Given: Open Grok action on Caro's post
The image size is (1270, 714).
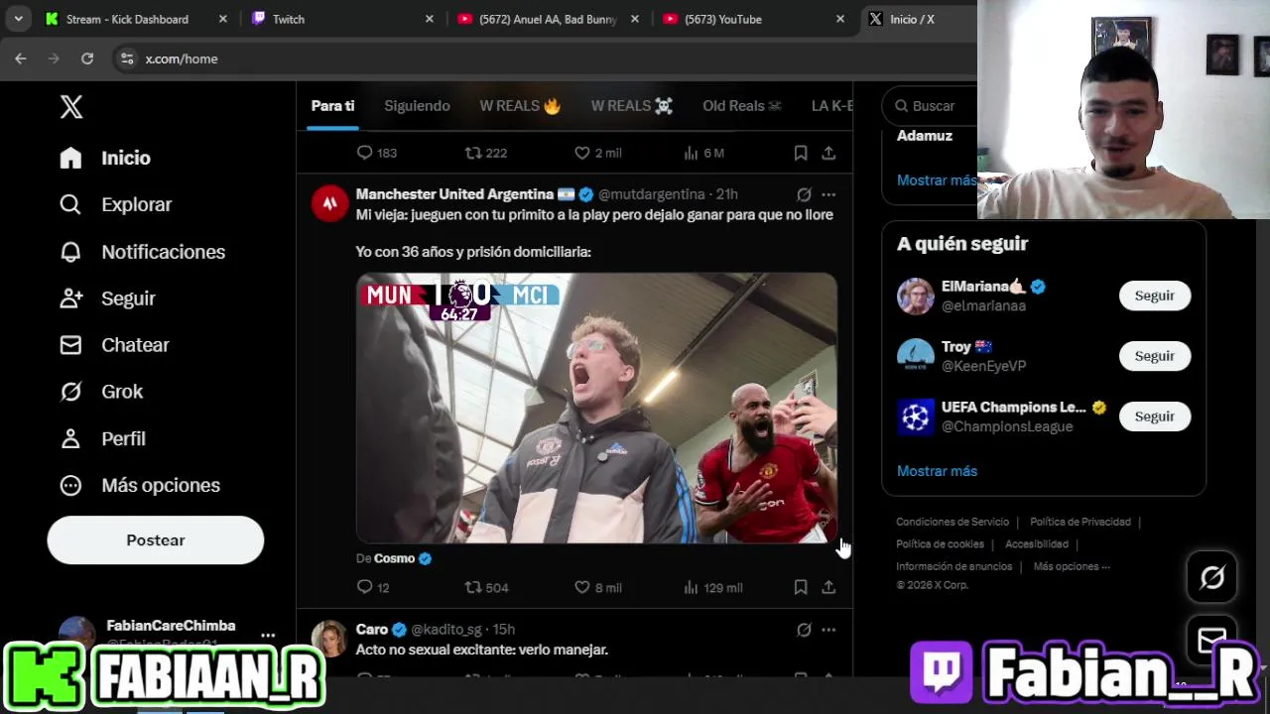Looking at the screenshot, I should [804, 630].
